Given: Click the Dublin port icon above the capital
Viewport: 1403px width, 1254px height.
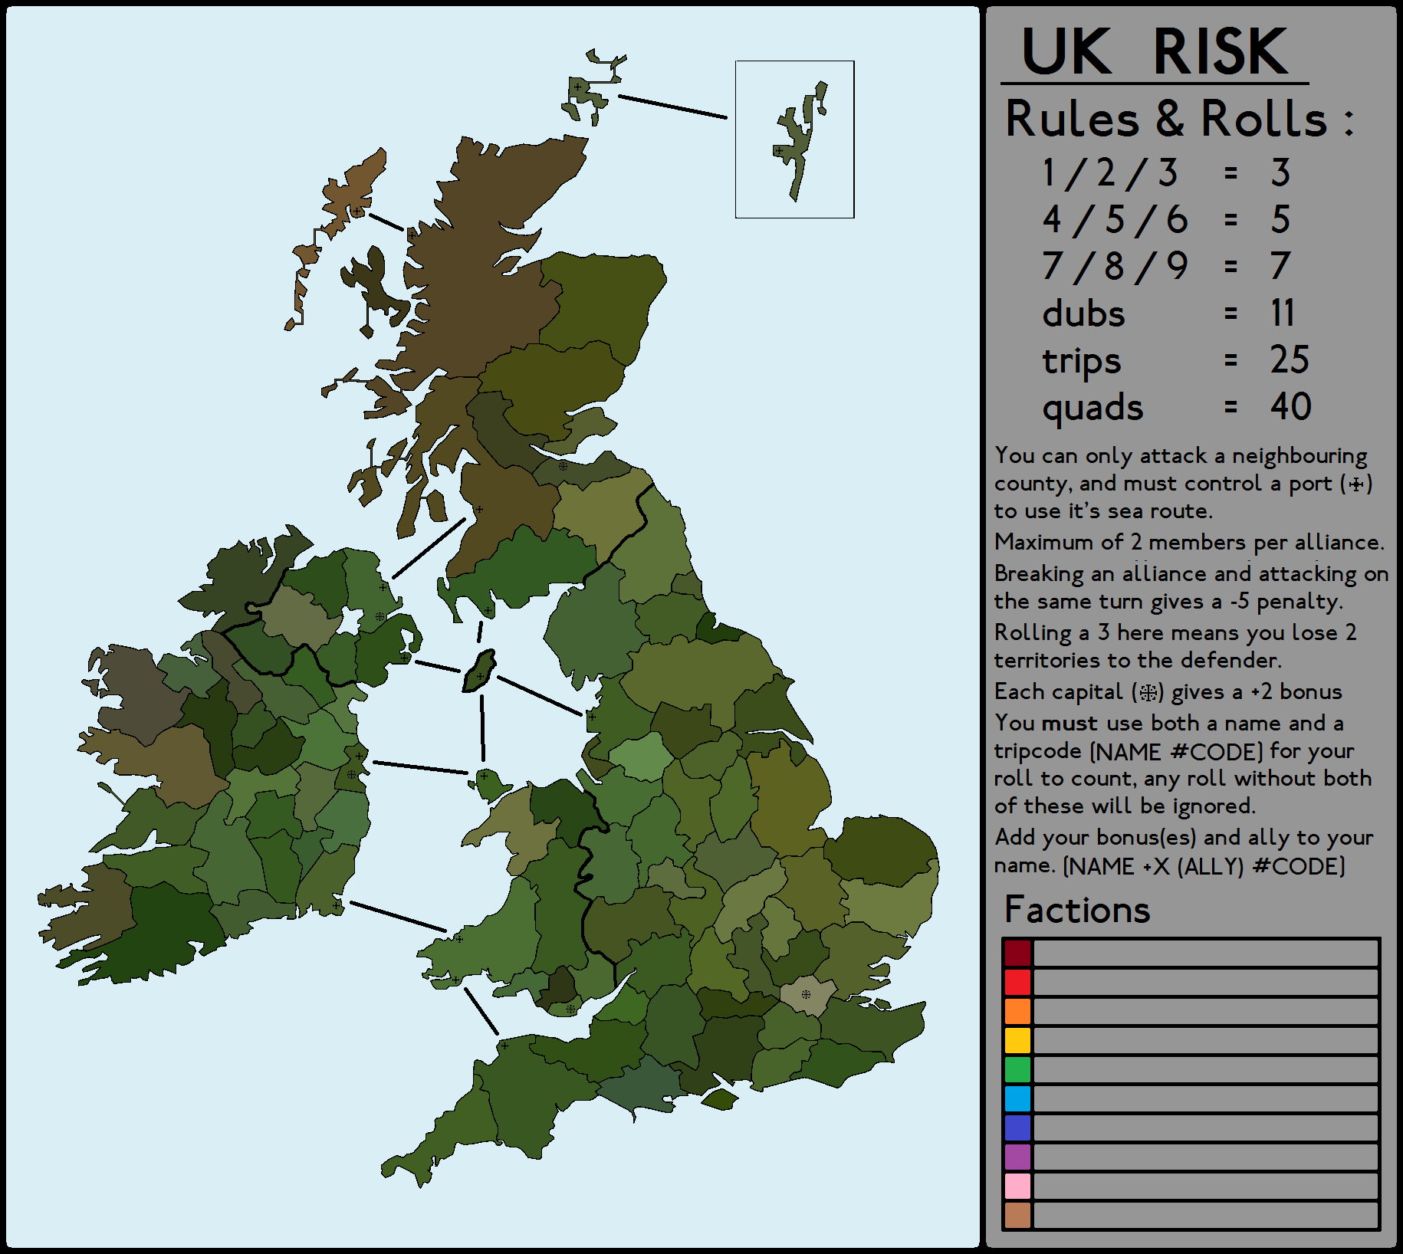Looking at the screenshot, I should 359,757.
